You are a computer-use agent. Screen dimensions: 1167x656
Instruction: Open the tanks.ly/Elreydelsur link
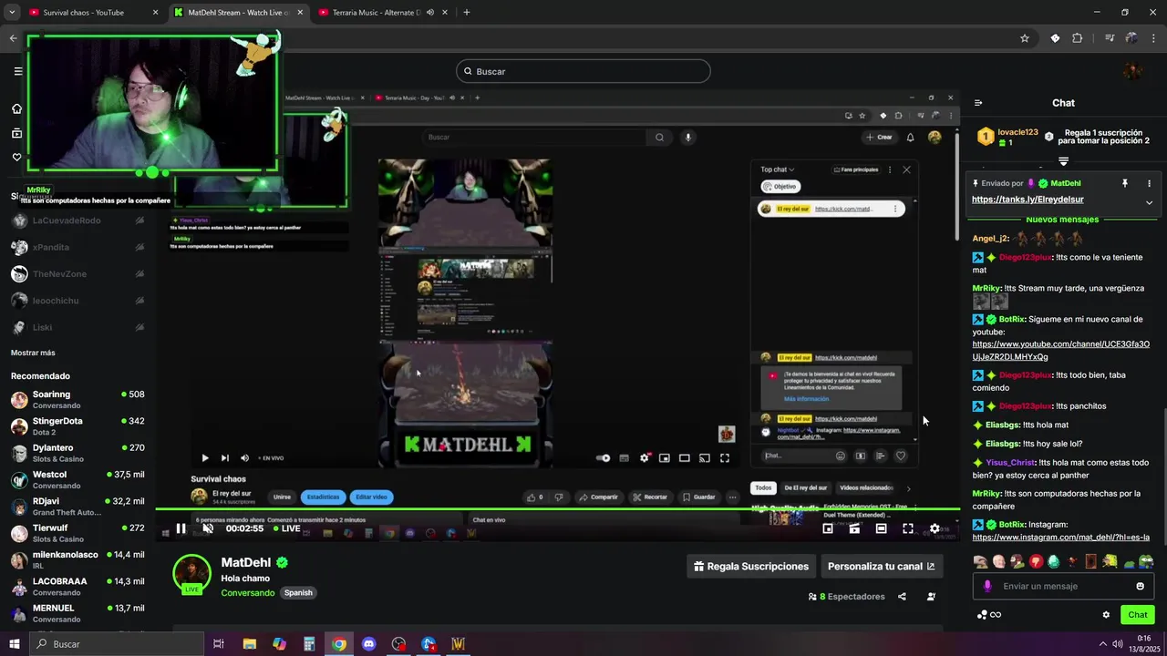pyautogui.click(x=1028, y=200)
